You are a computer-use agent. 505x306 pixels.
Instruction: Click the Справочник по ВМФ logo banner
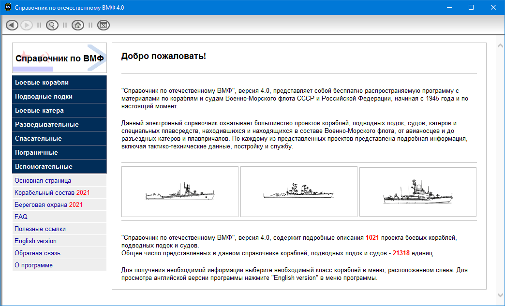[x=59, y=58]
